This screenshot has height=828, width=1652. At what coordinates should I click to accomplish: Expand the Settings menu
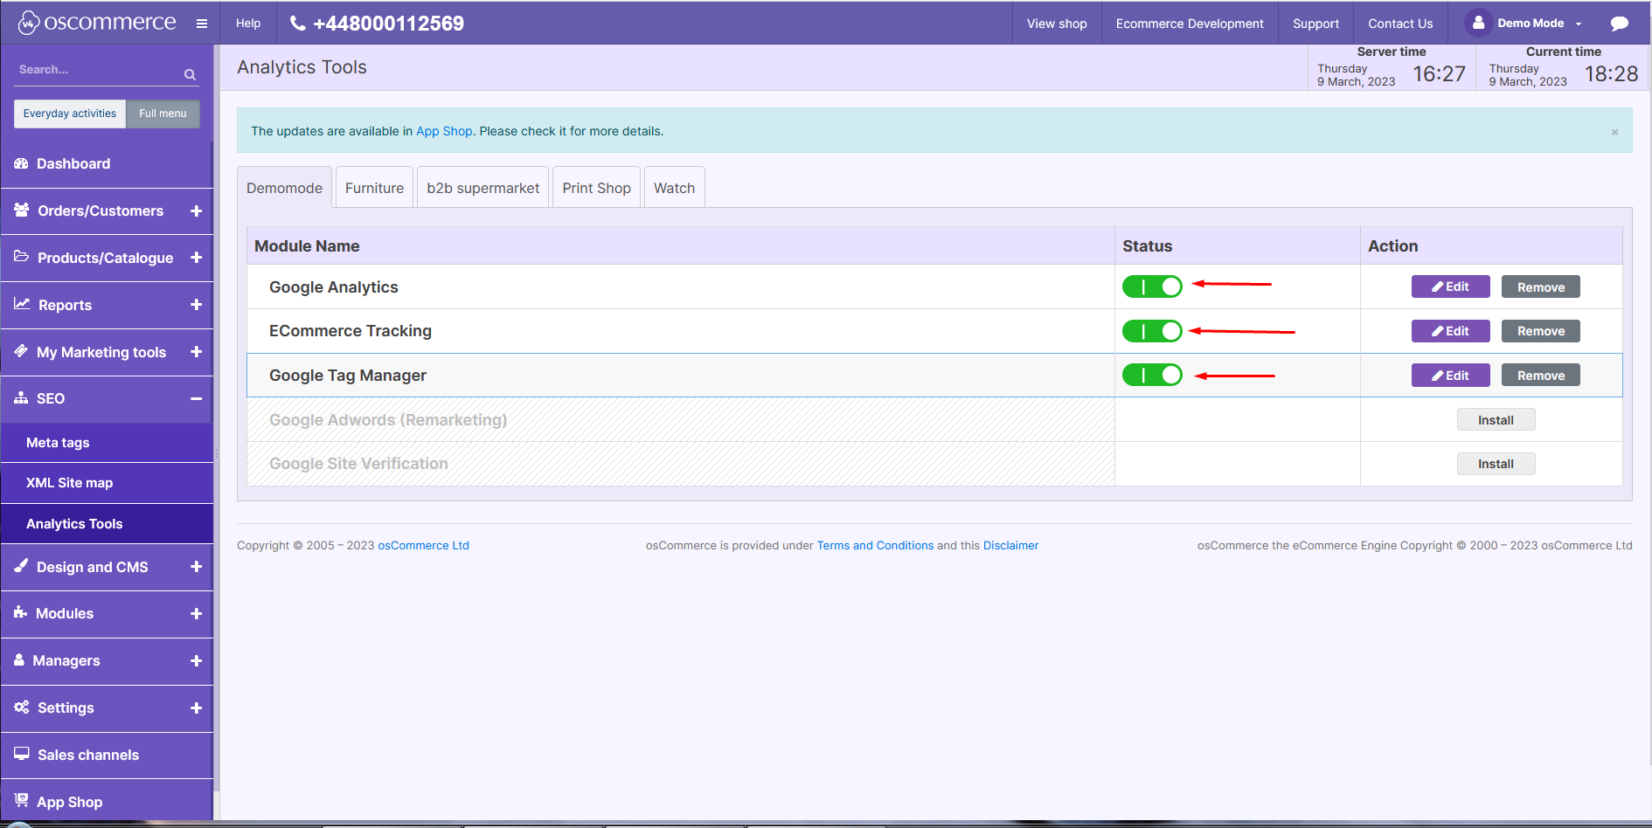pyautogui.click(x=196, y=708)
